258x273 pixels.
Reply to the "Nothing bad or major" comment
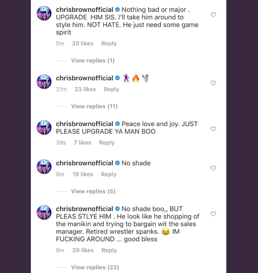[x=109, y=44]
